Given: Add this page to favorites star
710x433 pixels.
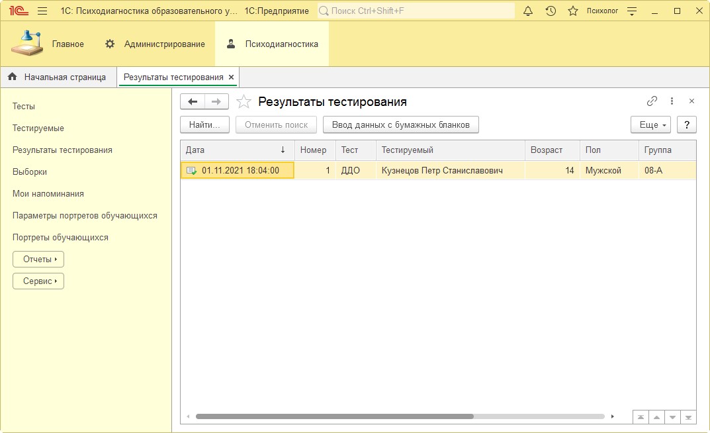Looking at the screenshot, I should click(244, 101).
